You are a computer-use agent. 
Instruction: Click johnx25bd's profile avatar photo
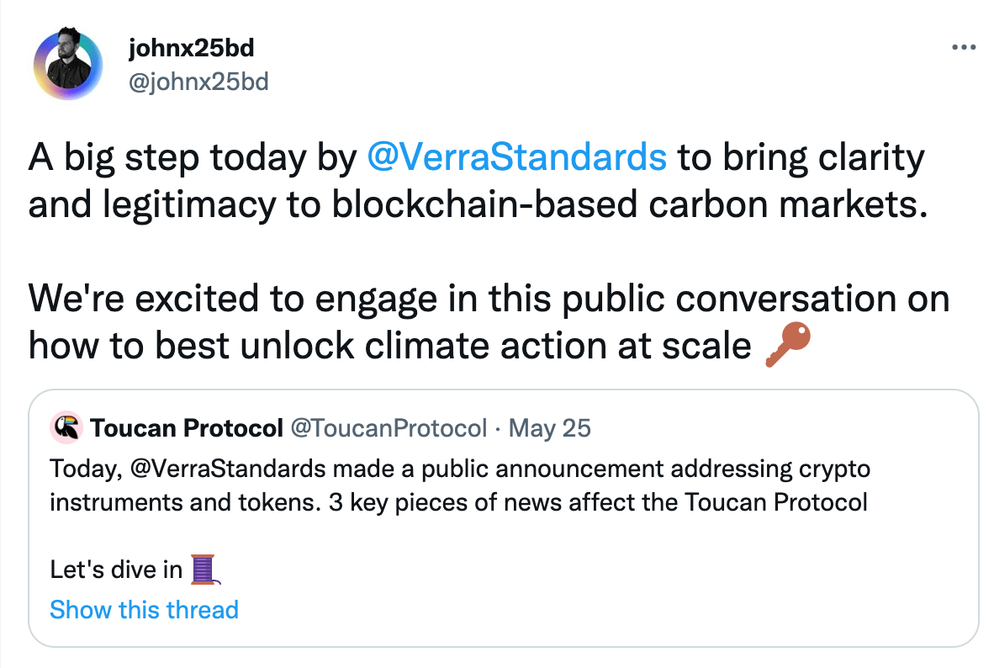click(68, 65)
